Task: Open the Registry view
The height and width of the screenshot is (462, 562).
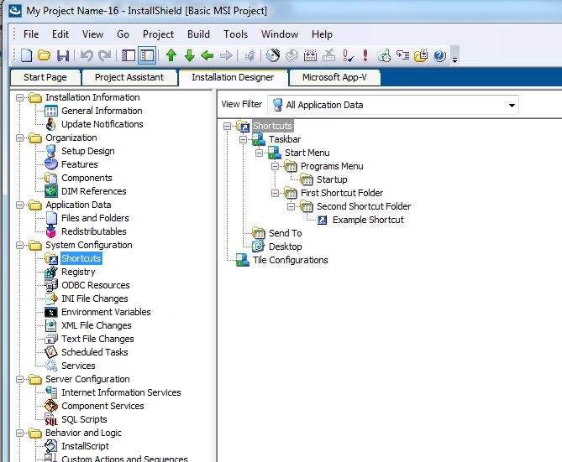Action: [78, 272]
